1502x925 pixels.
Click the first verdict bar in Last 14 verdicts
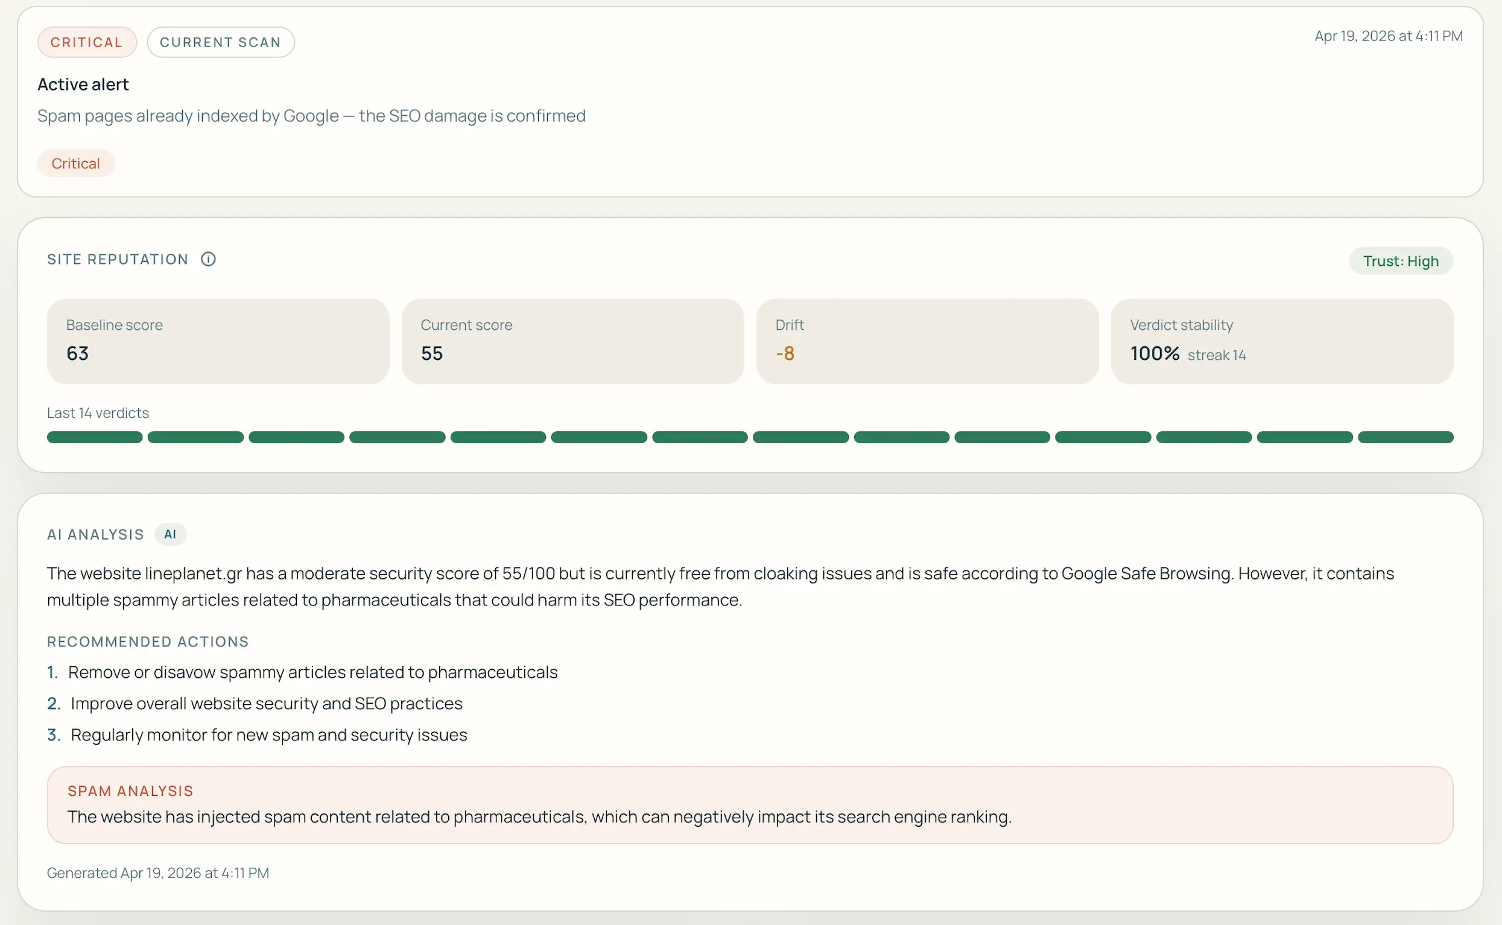tap(95, 437)
